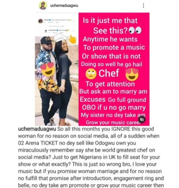Click the googly eyes emoji after 'See this?'
The height and width of the screenshot is (188, 179).
(x=135, y=30)
